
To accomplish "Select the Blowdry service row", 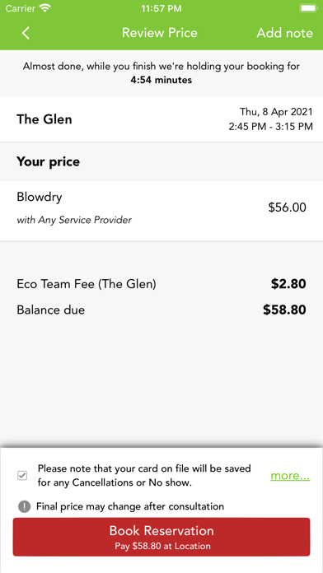I will coord(161,211).
